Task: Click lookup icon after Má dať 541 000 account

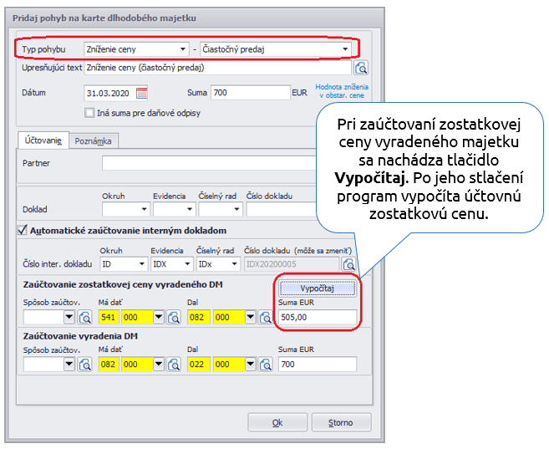Action: click(x=174, y=318)
